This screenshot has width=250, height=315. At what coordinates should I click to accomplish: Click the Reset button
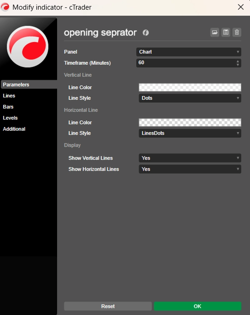coord(108,306)
